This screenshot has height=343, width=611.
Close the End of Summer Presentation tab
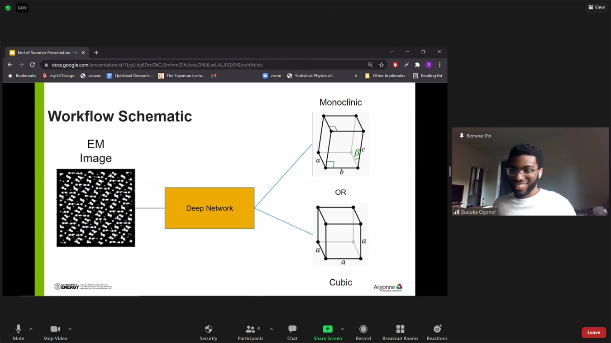pos(83,52)
